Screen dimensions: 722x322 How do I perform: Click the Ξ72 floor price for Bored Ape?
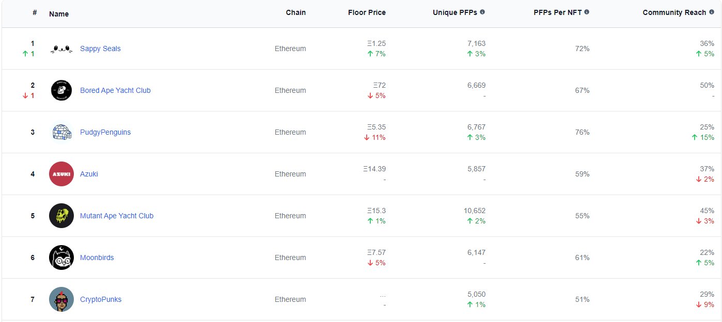point(380,85)
